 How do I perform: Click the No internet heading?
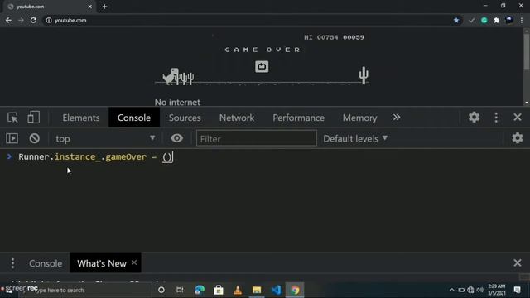click(177, 102)
